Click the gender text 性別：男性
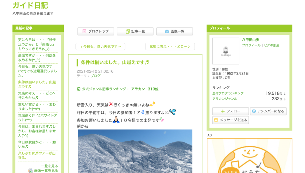This screenshot has width=305, height=173. coord(220,69)
